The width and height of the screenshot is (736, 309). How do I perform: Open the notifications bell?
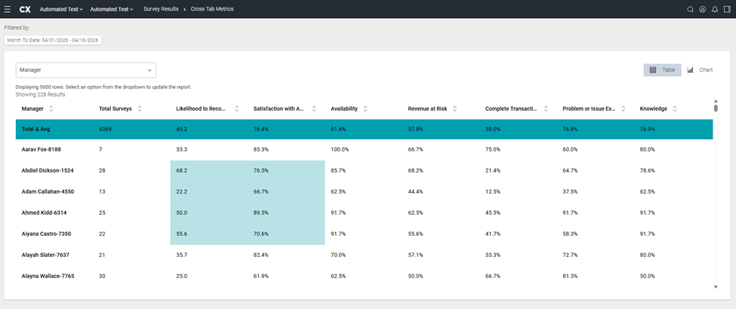714,9
